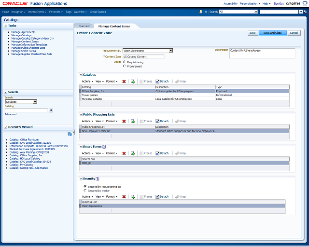Collapse the Tasks panel

(x=6, y=26)
